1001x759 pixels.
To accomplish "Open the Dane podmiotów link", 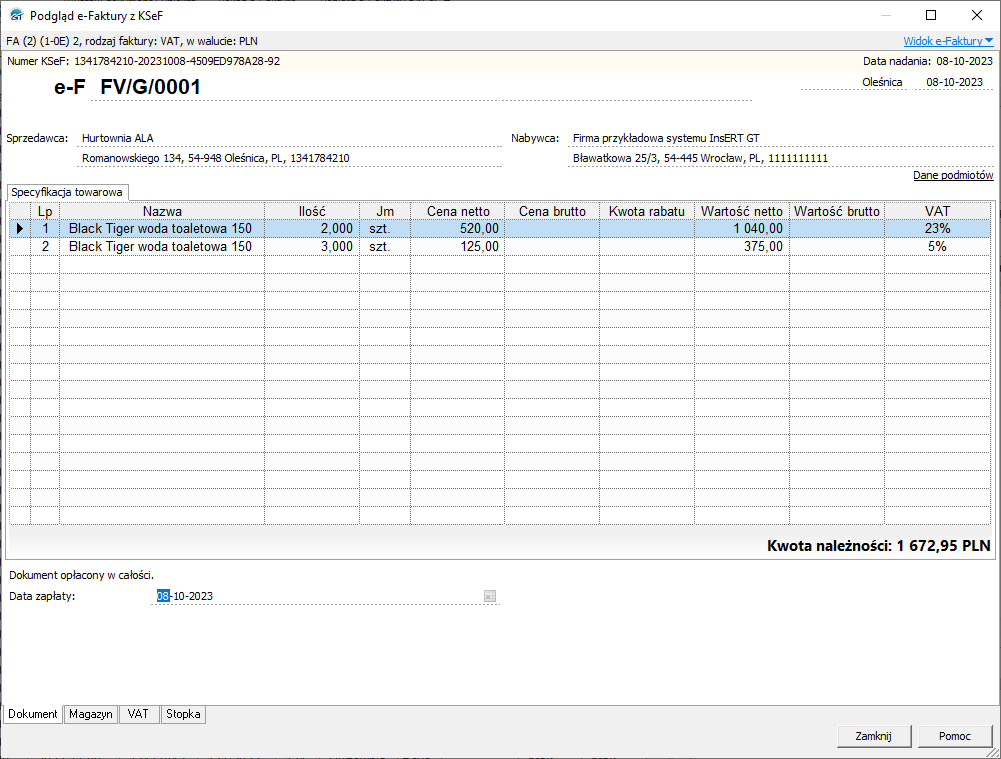I will pyautogui.click(x=953, y=175).
